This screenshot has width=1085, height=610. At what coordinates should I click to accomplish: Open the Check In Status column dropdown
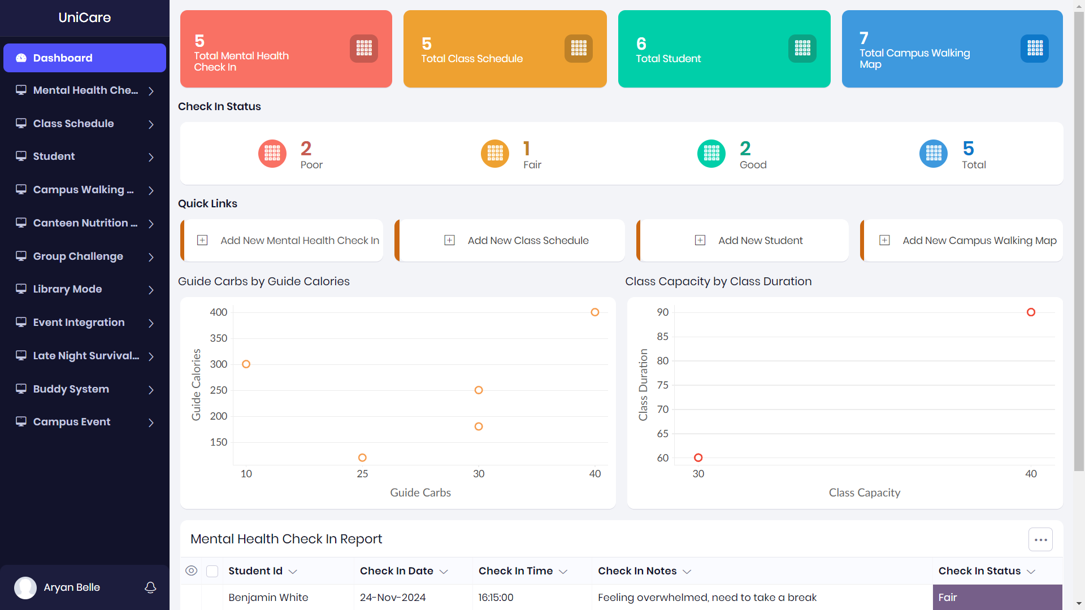pyautogui.click(x=1031, y=572)
